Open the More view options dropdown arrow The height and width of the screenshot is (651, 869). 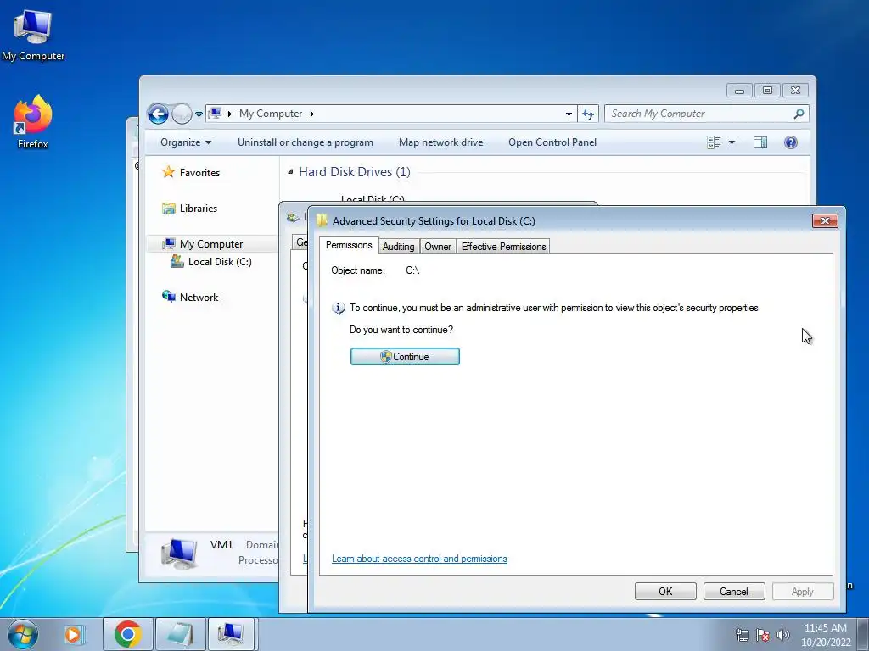coord(732,142)
